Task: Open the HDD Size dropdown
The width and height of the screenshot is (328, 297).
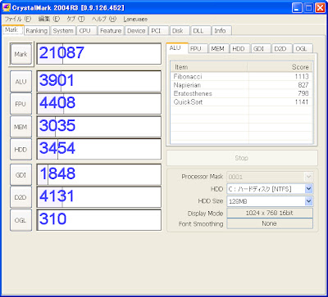Action: [270, 201]
